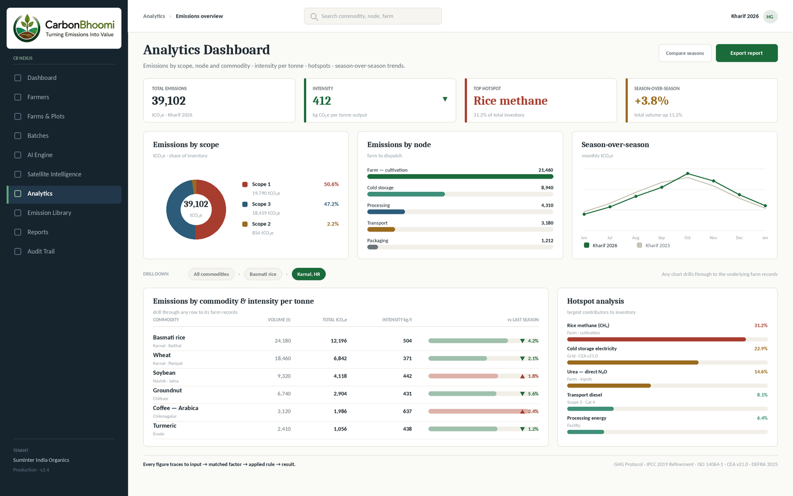Click the Batches sidebar icon
This screenshot has width=793, height=496.
coord(18,136)
